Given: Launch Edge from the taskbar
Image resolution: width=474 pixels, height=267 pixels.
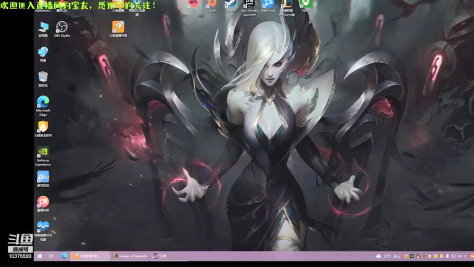Looking at the screenshot, I should 64,256.
